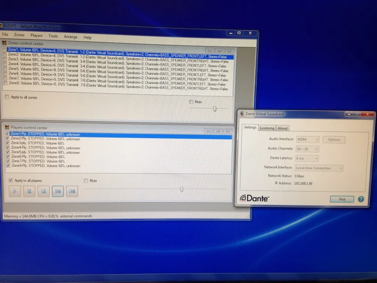377x283 pixels.
Task: Click the Players control center panel icon
Action: pos(7,127)
